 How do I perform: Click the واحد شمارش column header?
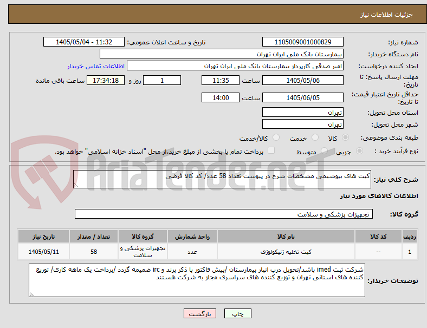point(192,237)
